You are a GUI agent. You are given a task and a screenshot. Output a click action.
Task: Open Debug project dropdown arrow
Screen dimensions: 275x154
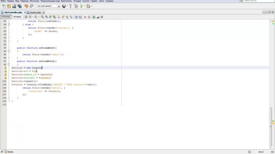click(x=92, y=6)
